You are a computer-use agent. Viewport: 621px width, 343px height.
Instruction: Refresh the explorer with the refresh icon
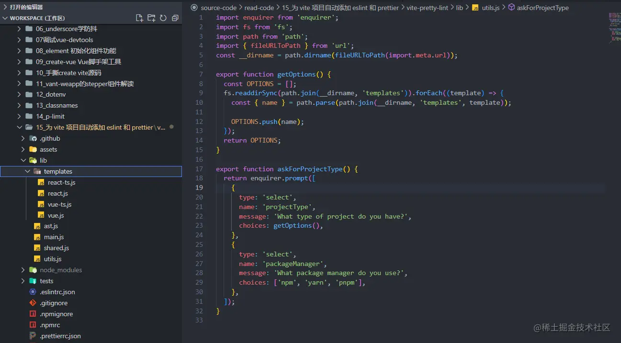point(163,18)
